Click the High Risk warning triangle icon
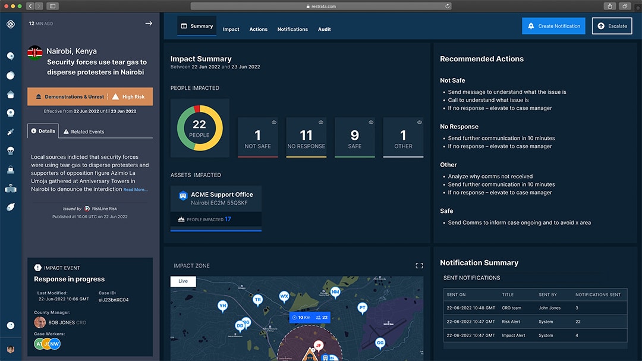 pyautogui.click(x=115, y=97)
